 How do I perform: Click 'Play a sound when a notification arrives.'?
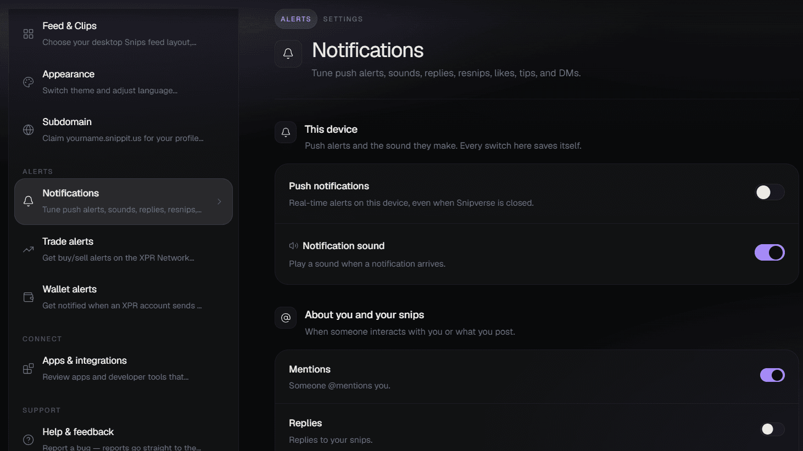coord(367,264)
